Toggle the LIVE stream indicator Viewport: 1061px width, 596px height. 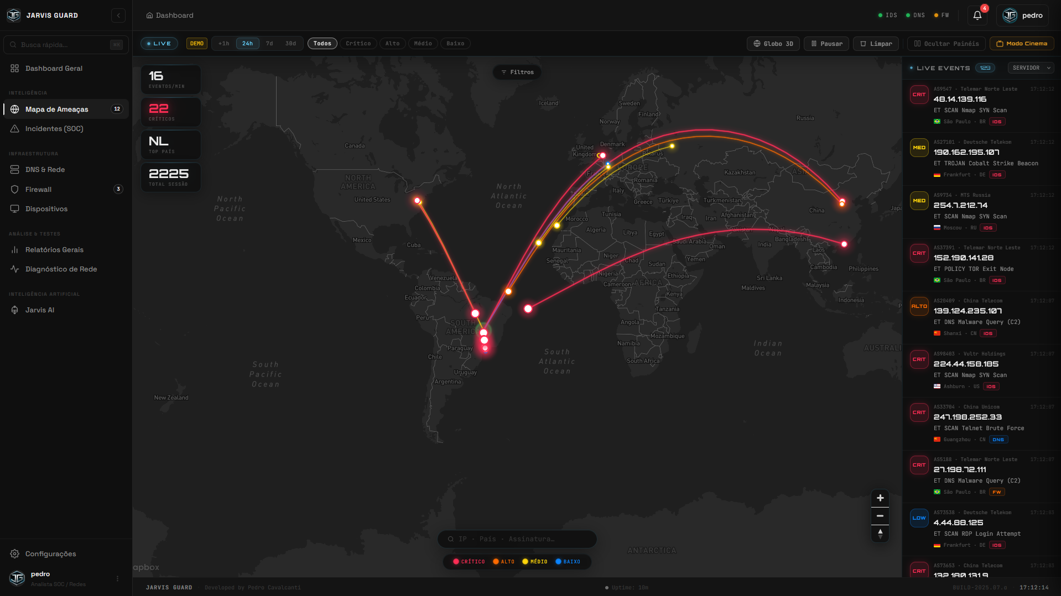coord(159,43)
